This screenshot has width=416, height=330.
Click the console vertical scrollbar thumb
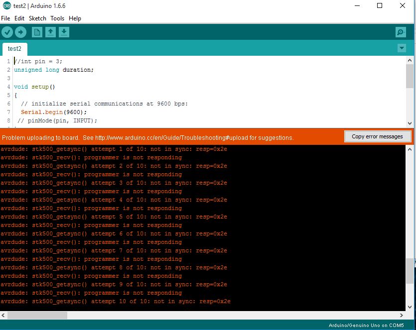click(410, 271)
